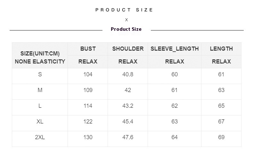Click the length value 69

tap(221, 137)
